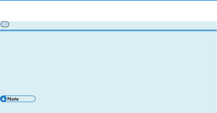Select the white arrow inside blue circle
This screenshot has width=217, height=113.
(x=3, y=99)
